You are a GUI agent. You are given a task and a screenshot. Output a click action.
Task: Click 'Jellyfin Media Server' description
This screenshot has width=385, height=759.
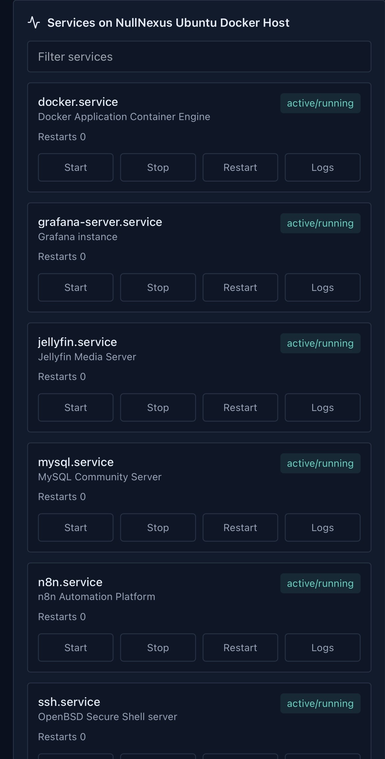click(87, 357)
